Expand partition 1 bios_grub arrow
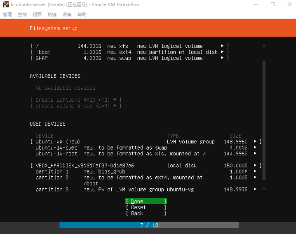Screen dimensions: 296x234 [255, 171]
